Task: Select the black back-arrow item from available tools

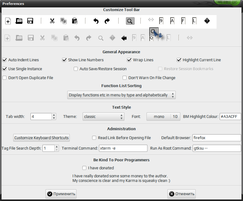Action: [x=124, y=38]
